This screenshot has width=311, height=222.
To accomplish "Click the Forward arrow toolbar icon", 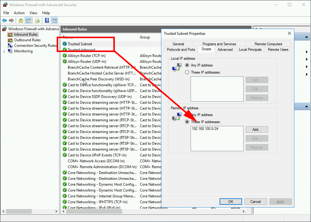I will click(11, 20).
